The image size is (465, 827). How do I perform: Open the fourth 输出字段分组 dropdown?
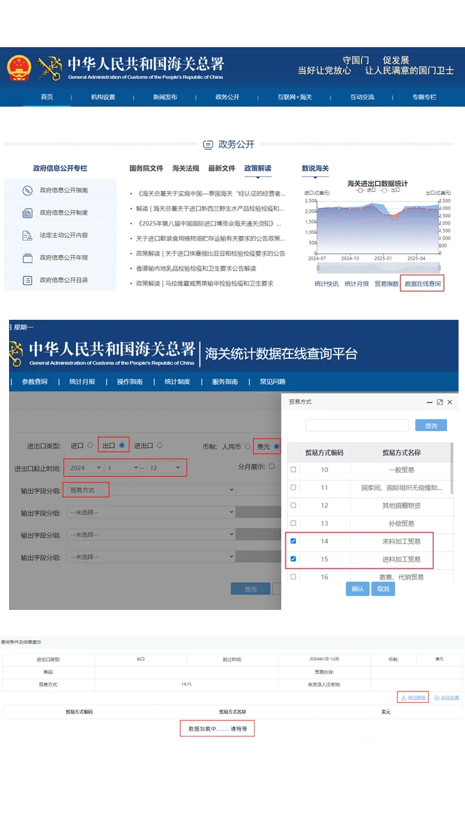(x=151, y=557)
